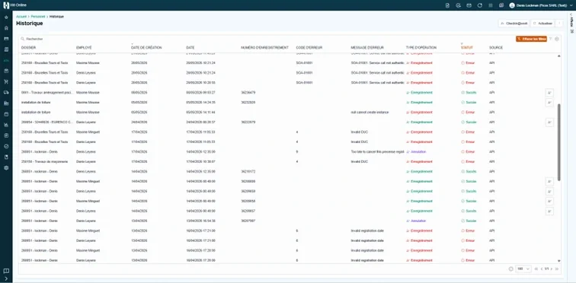
Task: Sort by TYPE D'OPÉRATION column header
Action: (421, 48)
